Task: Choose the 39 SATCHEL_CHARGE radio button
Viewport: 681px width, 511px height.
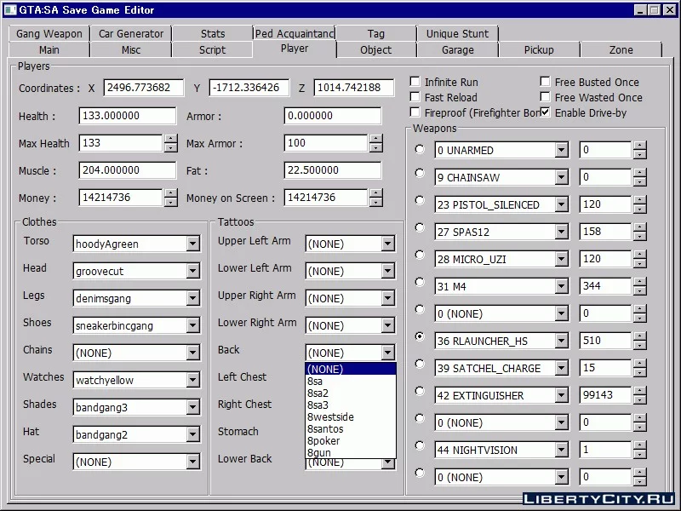Action: 420,364
